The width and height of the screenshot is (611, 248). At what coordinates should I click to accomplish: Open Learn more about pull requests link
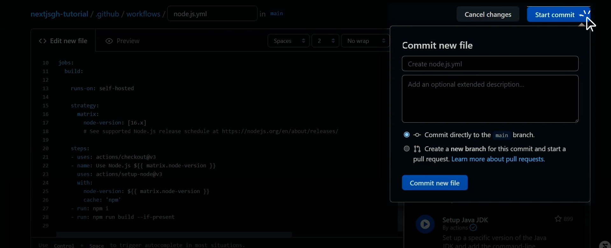coord(498,159)
